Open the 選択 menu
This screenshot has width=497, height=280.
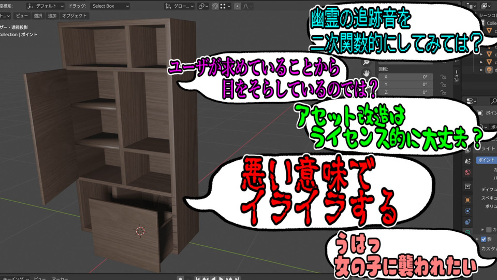pyautogui.click(x=38, y=16)
